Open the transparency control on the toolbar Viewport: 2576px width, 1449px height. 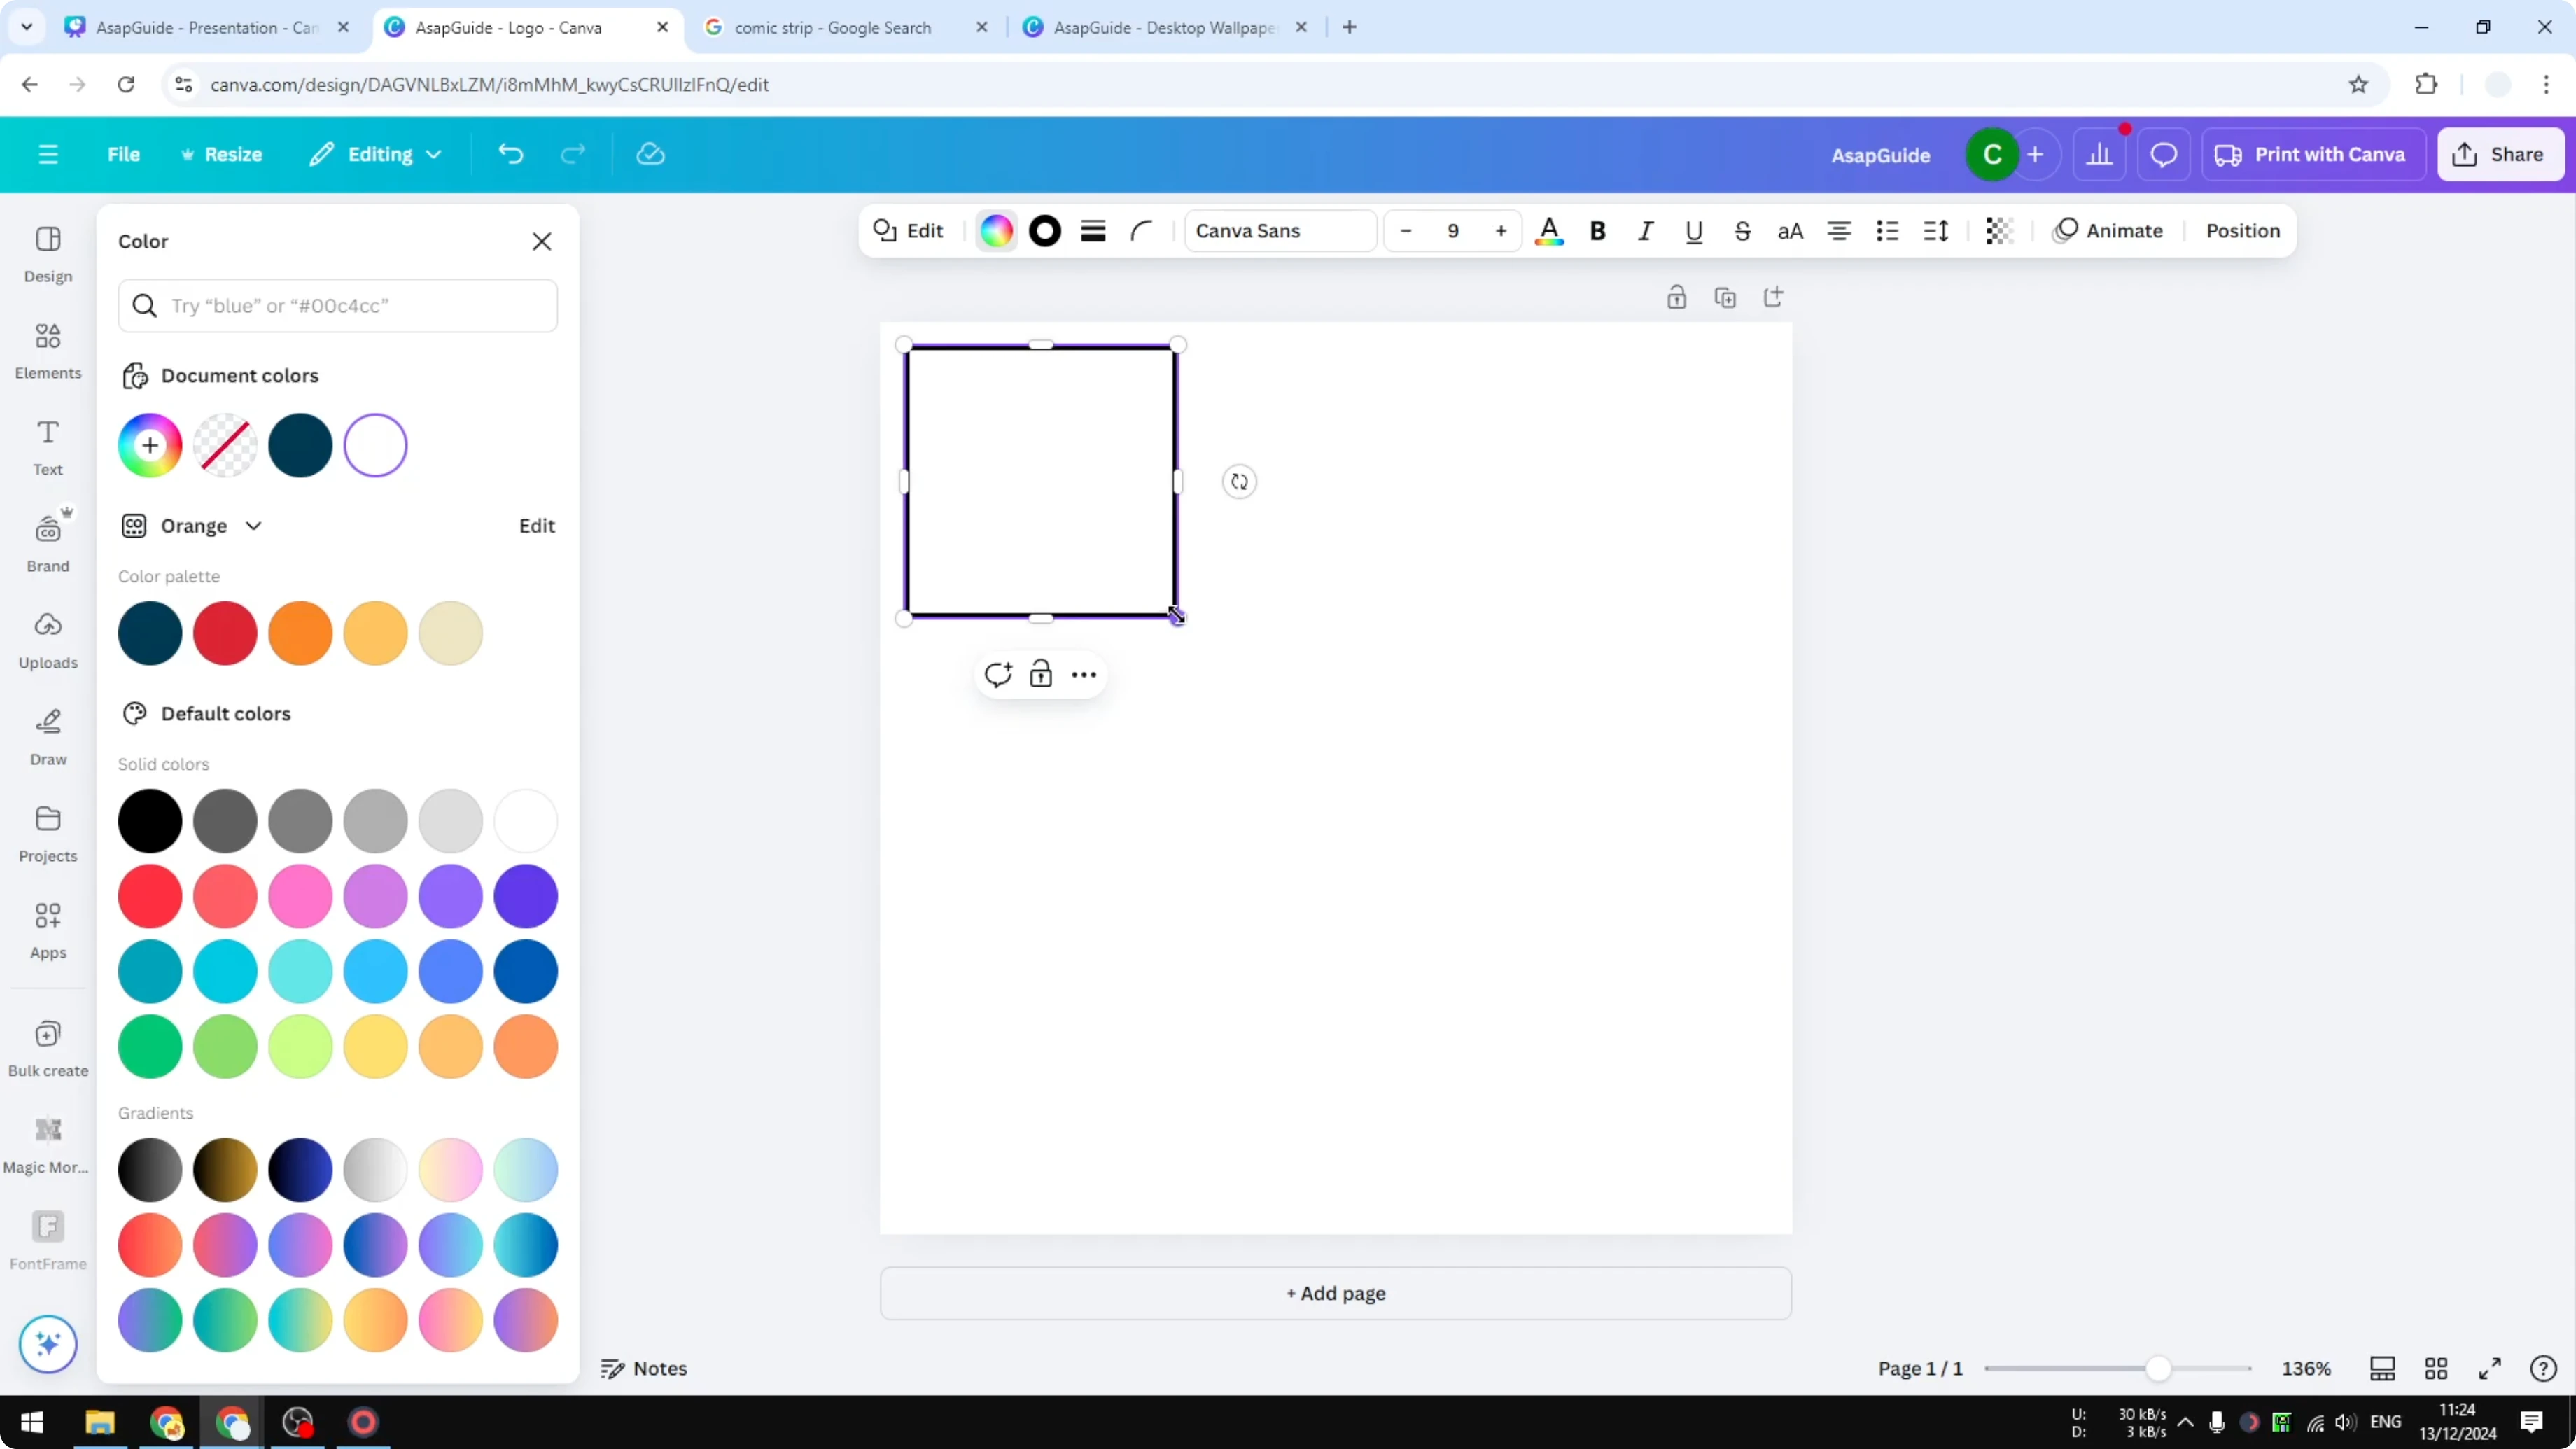pyautogui.click(x=1997, y=231)
